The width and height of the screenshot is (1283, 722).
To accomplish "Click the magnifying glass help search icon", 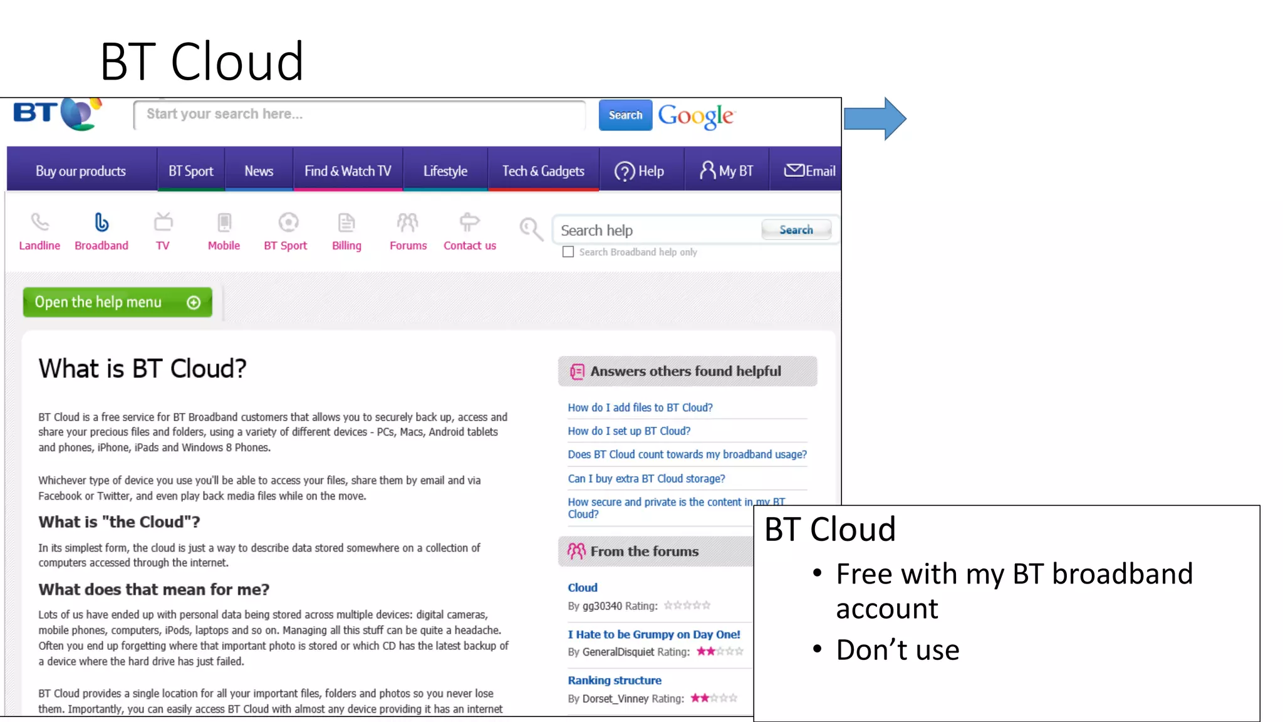I will pyautogui.click(x=531, y=229).
